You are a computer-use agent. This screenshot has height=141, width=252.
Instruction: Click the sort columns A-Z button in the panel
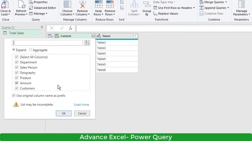point(87,43)
